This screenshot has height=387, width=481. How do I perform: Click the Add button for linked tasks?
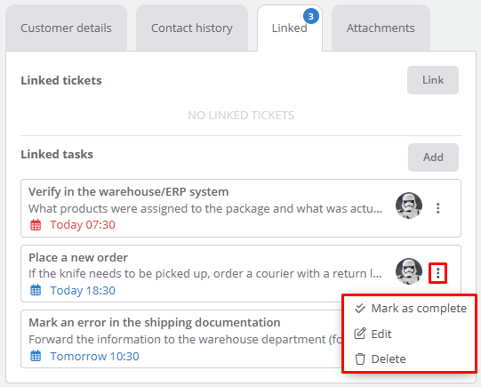433,157
